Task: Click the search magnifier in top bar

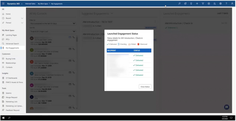Action: point(179,4)
